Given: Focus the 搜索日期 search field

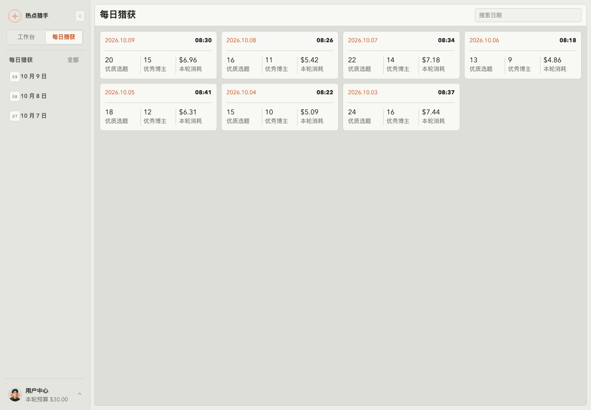Looking at the screenshot, I should (x=528, y=15).
